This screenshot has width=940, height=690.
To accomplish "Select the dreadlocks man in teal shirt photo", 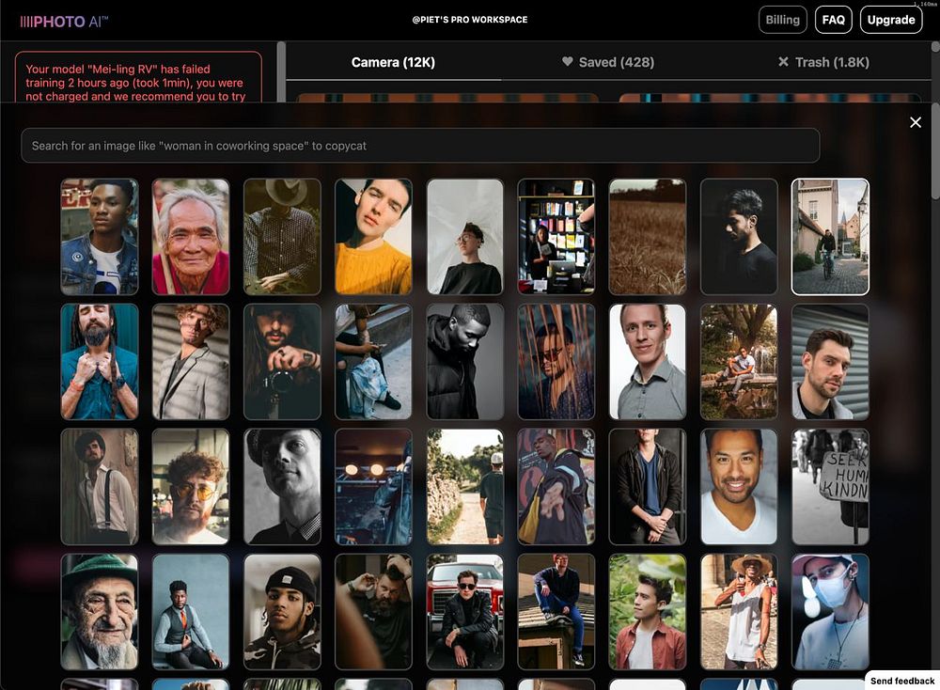I will (x=100, y=362).
